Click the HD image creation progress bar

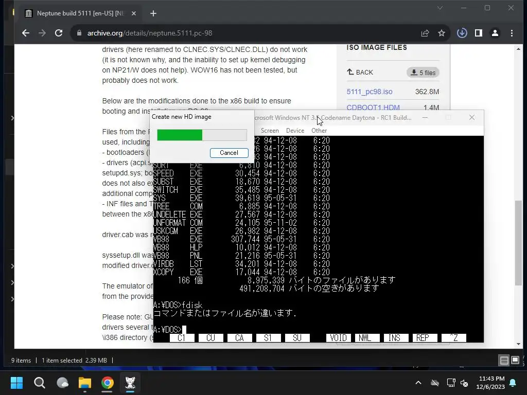(x=202, y=135)
